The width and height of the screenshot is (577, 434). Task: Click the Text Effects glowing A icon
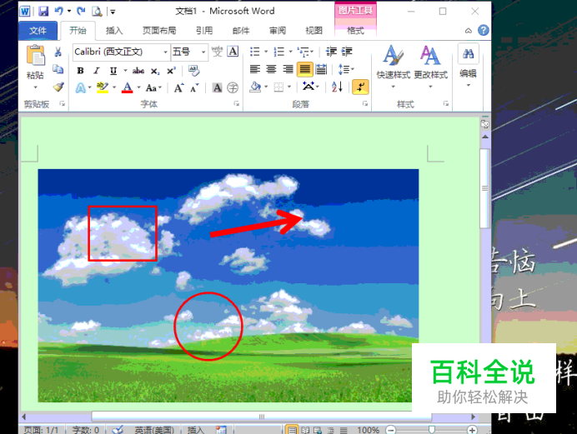coord(81,87)
